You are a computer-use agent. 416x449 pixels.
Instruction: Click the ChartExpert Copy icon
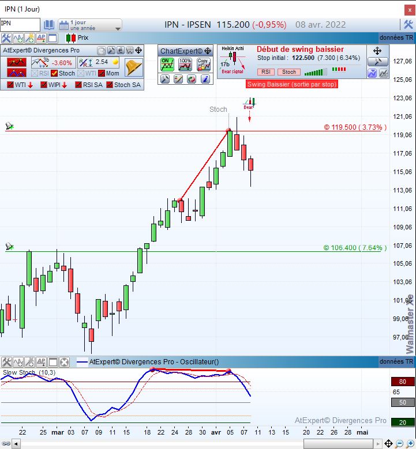(x=204, y=65)
